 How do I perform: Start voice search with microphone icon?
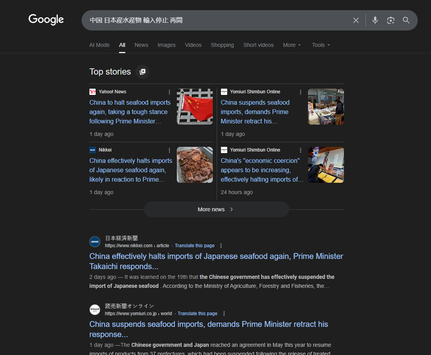(x=375, y=20)
